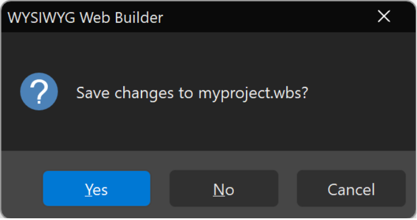
Task: Click the Yes button to save changes
Action: [x=96, y=189]
